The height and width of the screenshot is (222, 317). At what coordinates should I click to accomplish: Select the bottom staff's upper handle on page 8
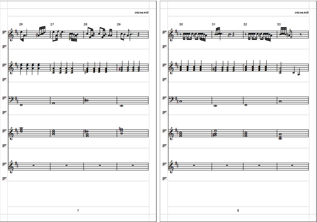click(x=165, y=164)
